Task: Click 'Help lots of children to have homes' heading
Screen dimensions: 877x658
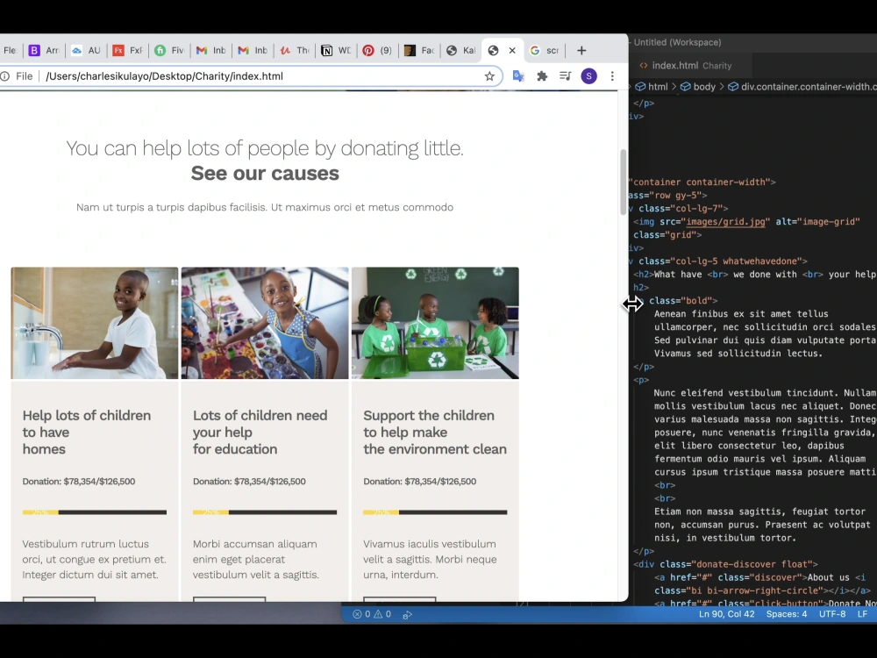Action: click(x=87, y=432)
